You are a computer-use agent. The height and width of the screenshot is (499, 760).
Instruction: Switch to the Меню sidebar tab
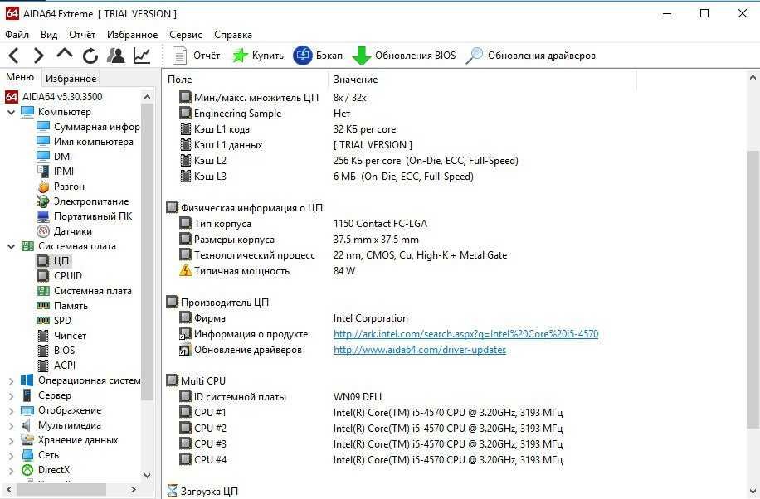tap(20, 78)
